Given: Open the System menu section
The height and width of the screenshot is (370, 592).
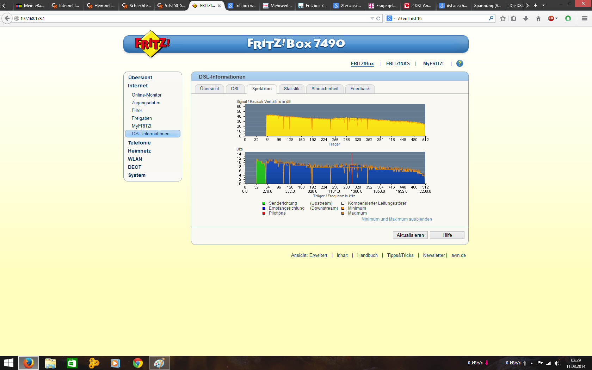Looking at the screenshot, I should click(137, 175).
